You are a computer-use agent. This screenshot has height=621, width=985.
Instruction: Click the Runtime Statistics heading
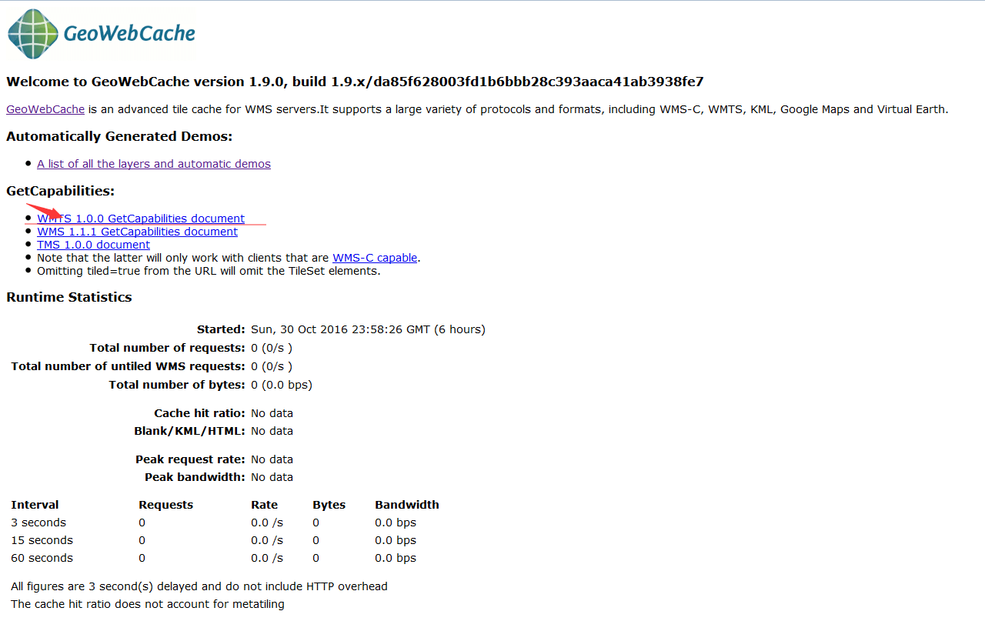69,297
